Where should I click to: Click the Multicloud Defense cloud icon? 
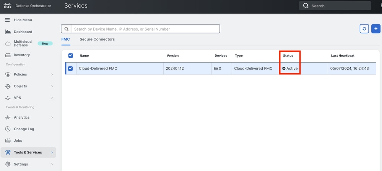tap(8, 44)
